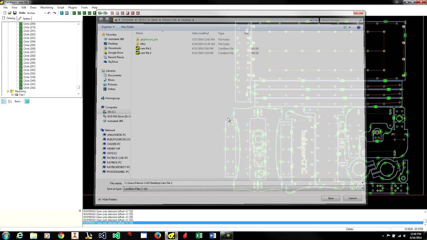This screenshot has height=240, width=427.
Task: Click Firefox taskbar icon
Action: tap(157, 236)
